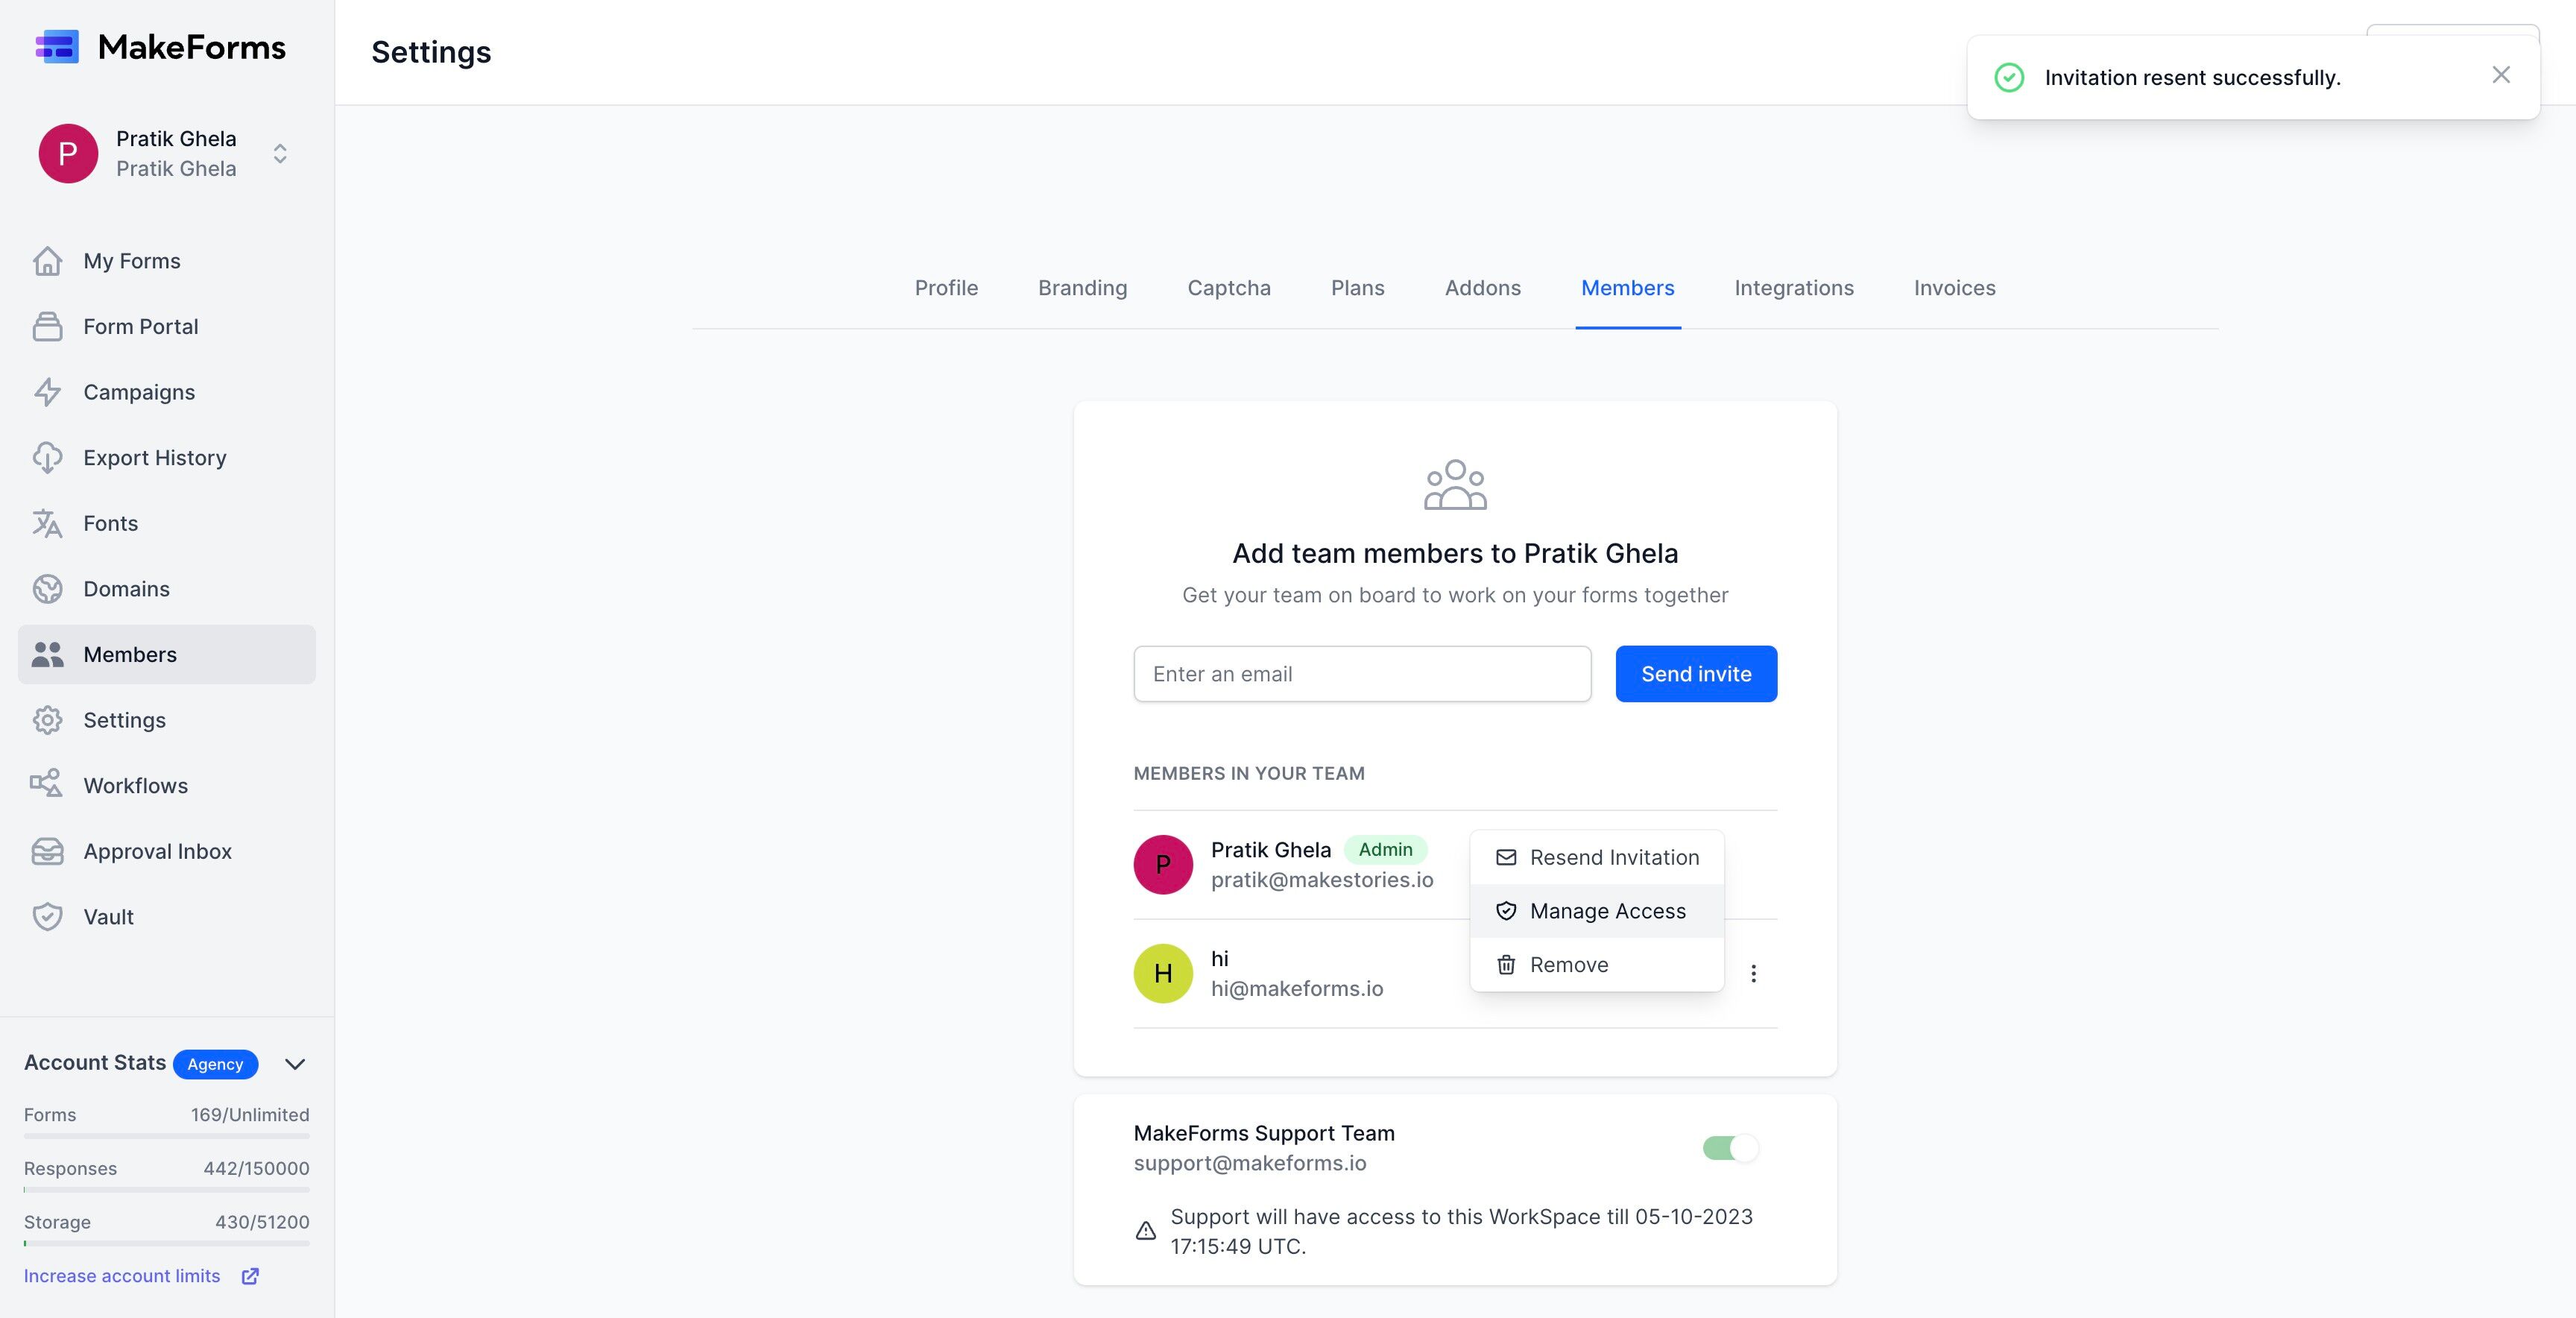Switch to the Plans tab

[1357, 288]
